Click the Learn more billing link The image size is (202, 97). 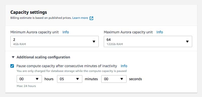pos(80,18)
